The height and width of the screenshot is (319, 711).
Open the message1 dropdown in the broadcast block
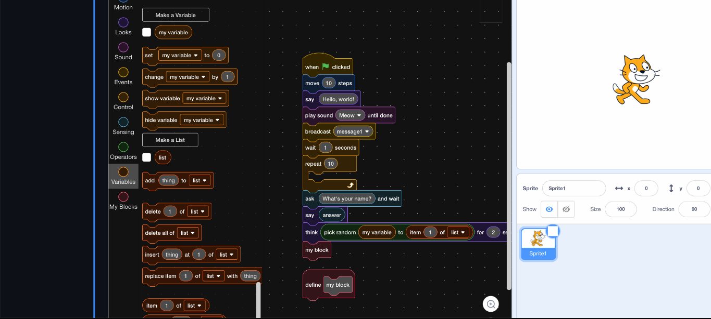point(353,131)
